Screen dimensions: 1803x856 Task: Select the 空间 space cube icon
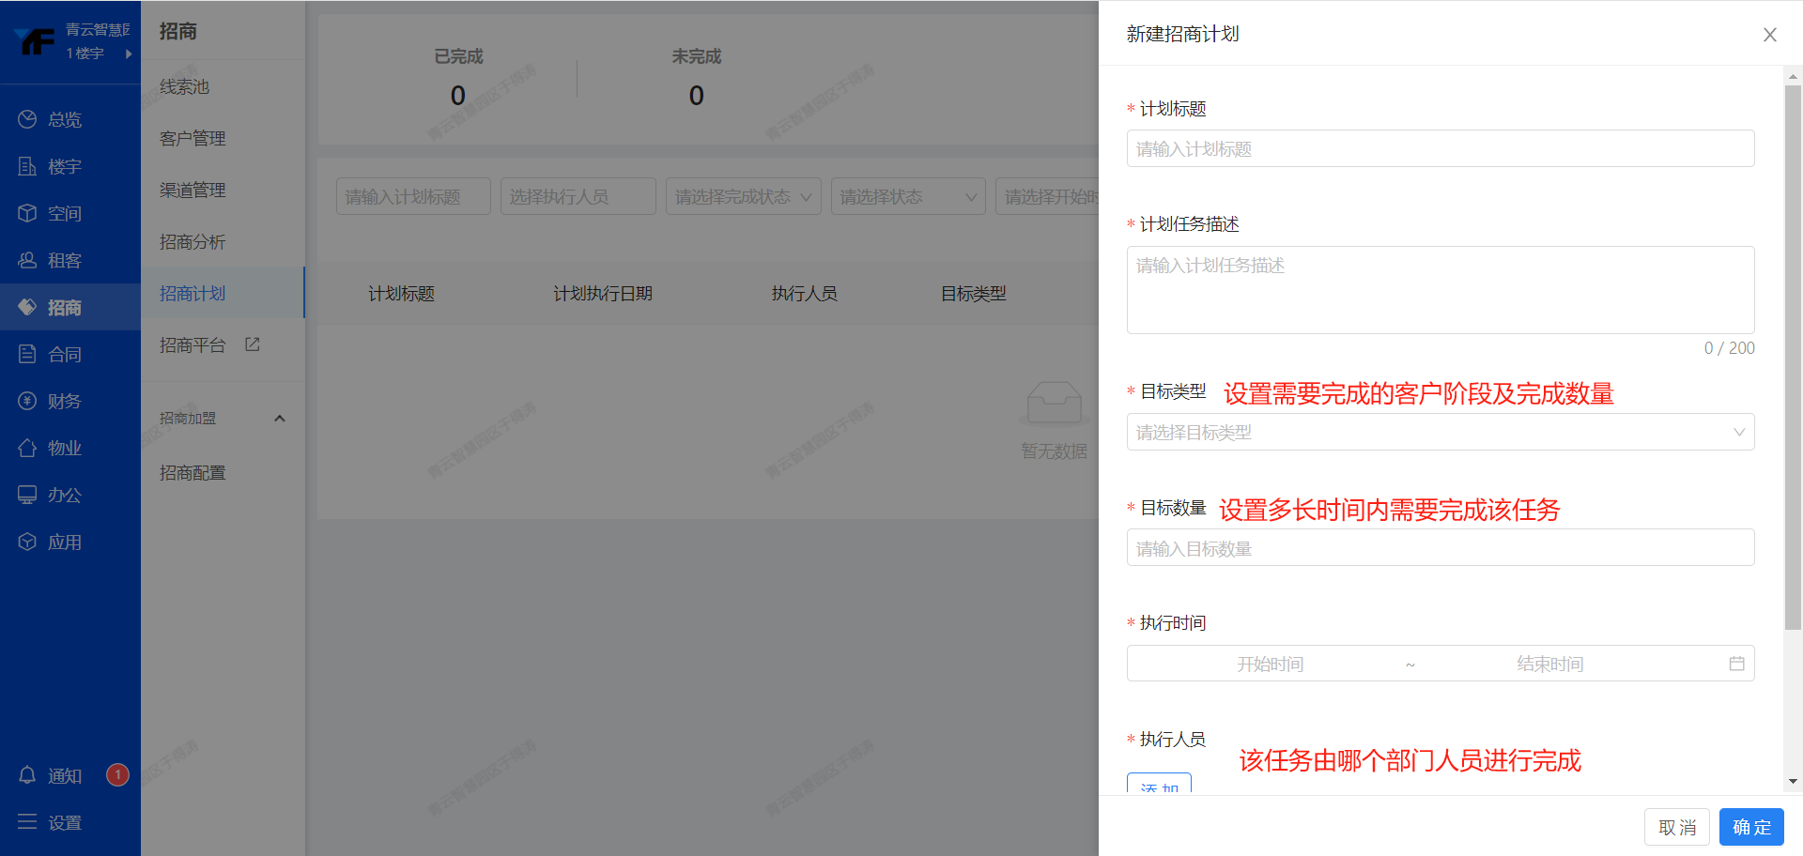pos(27,213)
